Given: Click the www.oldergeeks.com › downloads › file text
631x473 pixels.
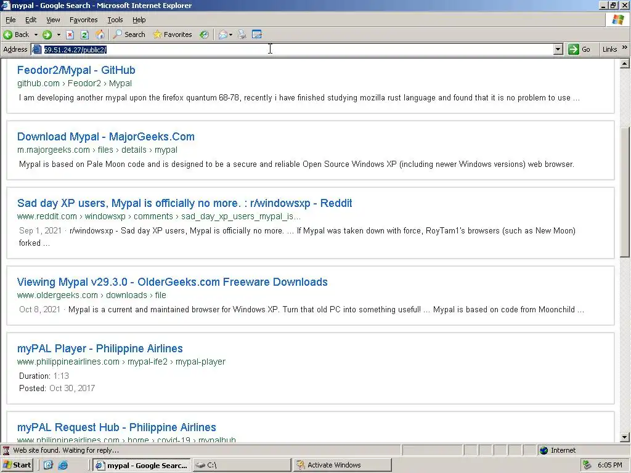Looking at the screenshot, I should (91, 295).
